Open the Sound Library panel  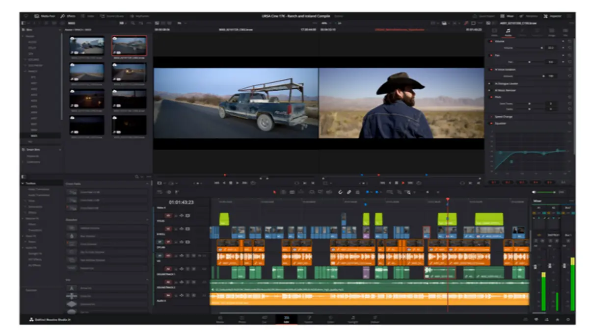[112, 16]
